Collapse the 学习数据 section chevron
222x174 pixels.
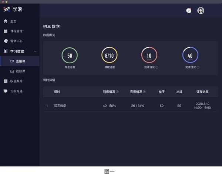(x=35, y=51)
